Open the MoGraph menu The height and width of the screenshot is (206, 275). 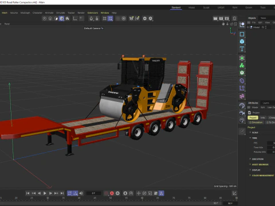click(x=25, y=13)
